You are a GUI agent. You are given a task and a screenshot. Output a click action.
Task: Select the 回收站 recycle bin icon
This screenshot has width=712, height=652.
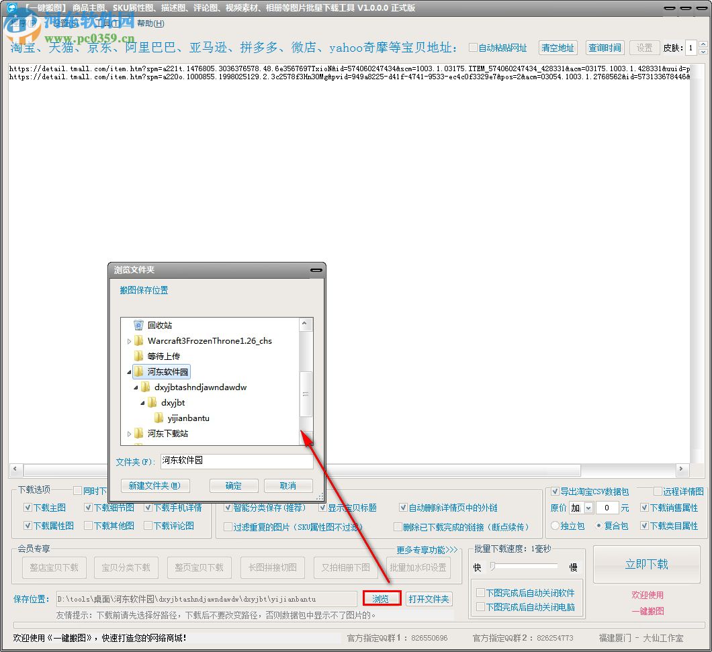click(138, 325)
